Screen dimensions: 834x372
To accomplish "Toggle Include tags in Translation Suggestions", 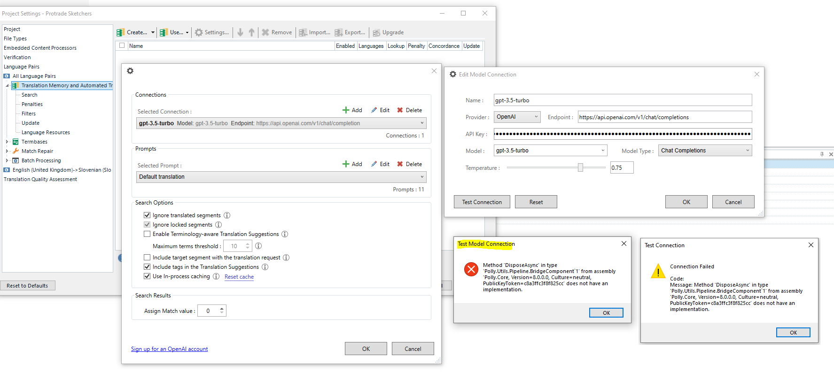I will point(147,267).
